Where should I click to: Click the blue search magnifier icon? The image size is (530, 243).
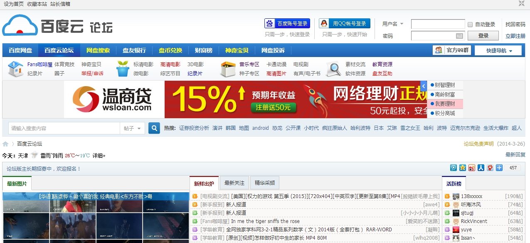154,128
